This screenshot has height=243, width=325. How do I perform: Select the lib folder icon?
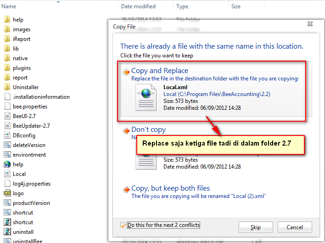coord(7,49)
